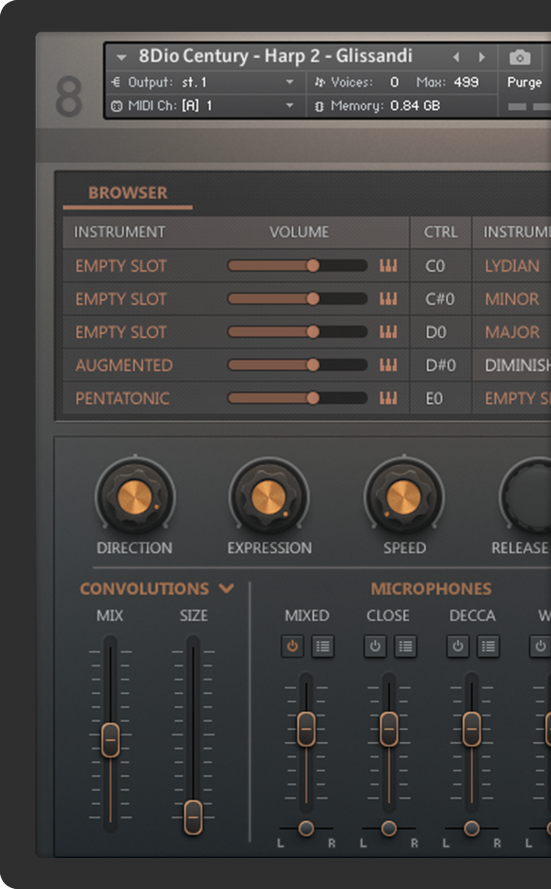The image size is (551, 889).
Task: Toggle MIXED microphone power button
Action: [x=292, y=647]
